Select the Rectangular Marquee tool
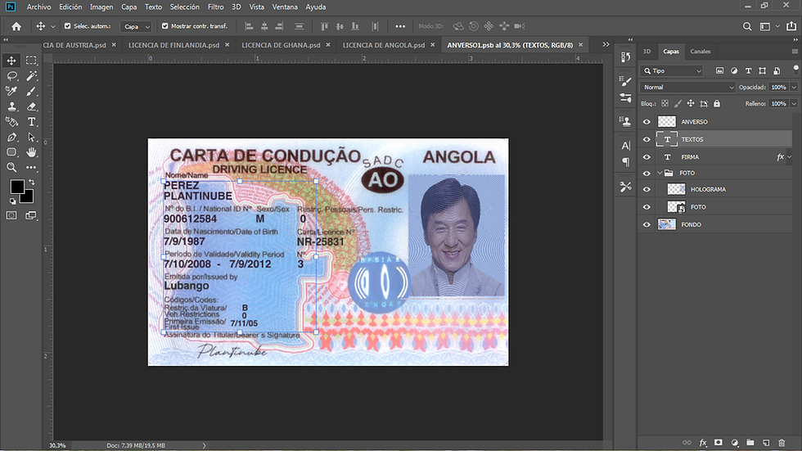Viewport: 802px width, 451px height. click(x=31, y=61)
